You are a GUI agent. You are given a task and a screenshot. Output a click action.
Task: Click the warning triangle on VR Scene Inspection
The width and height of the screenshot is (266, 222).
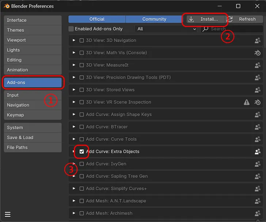[247, 103]
